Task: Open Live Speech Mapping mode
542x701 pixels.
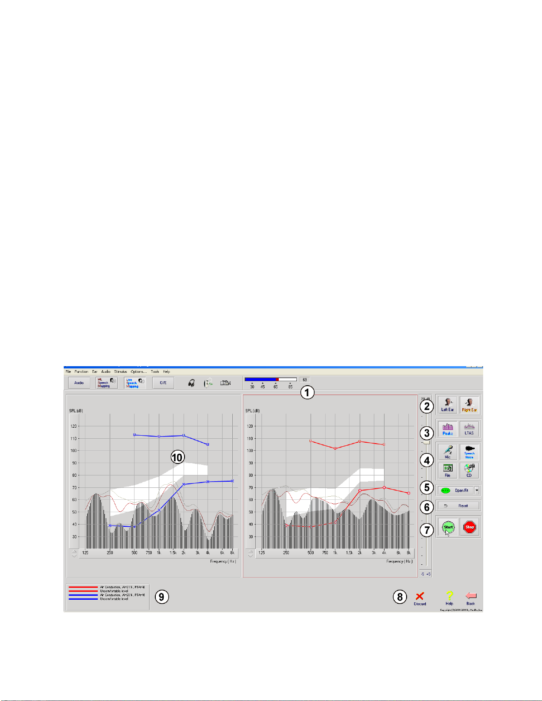Action: coord(135,383)
